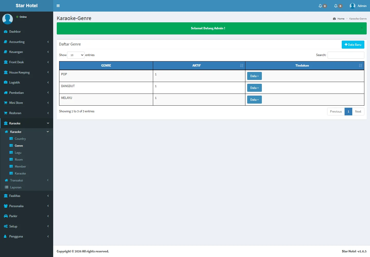Click the second notification bell icon
Image resolution: width=370 pixels, height=257 pixels.
(x=336, y=6)
